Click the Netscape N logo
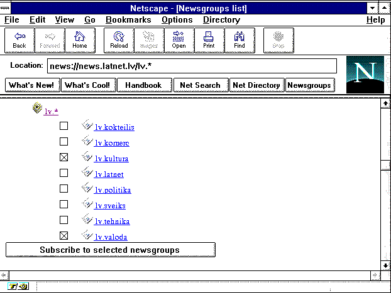Image resolution: width=391 pixels, height=293 pixels. point(365,75)
